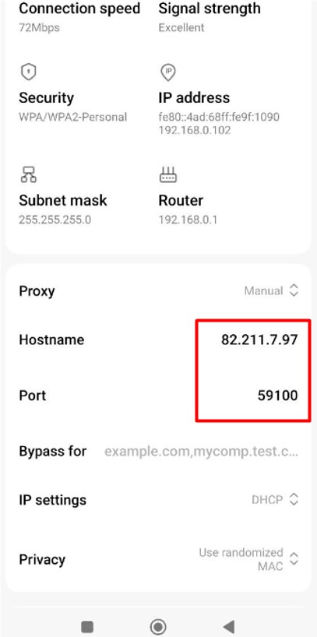Tap the Subnet mask value 255.255.255.0
The image size is (317, 637).
tap(55, 220)
